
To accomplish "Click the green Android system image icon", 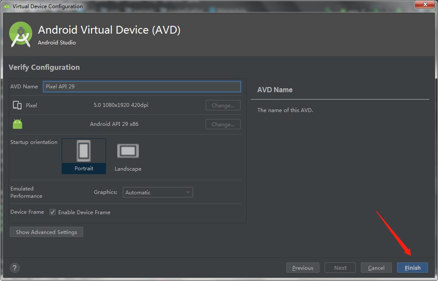I will 17,124.
